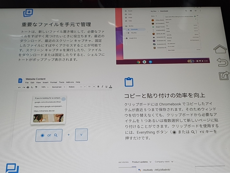Click the AZ sort icon in the Files app

(x=195, y=11)
